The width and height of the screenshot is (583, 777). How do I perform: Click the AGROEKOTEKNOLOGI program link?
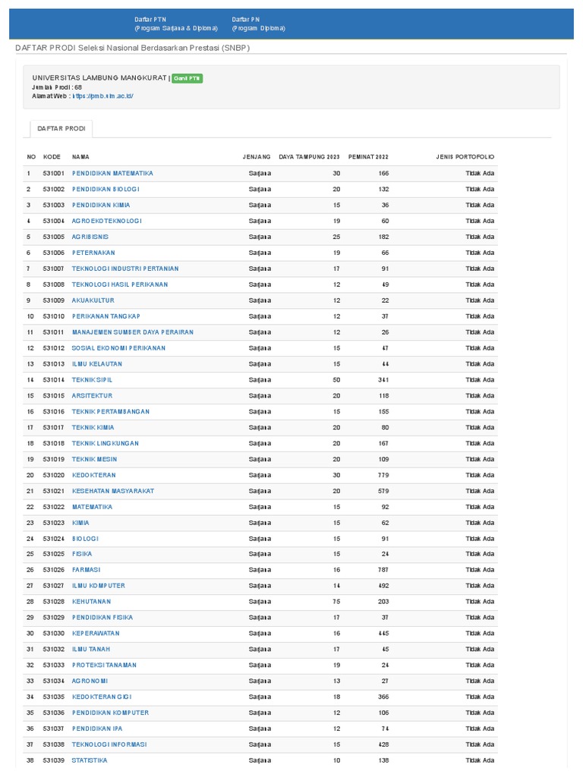click(x=106, y=221)
